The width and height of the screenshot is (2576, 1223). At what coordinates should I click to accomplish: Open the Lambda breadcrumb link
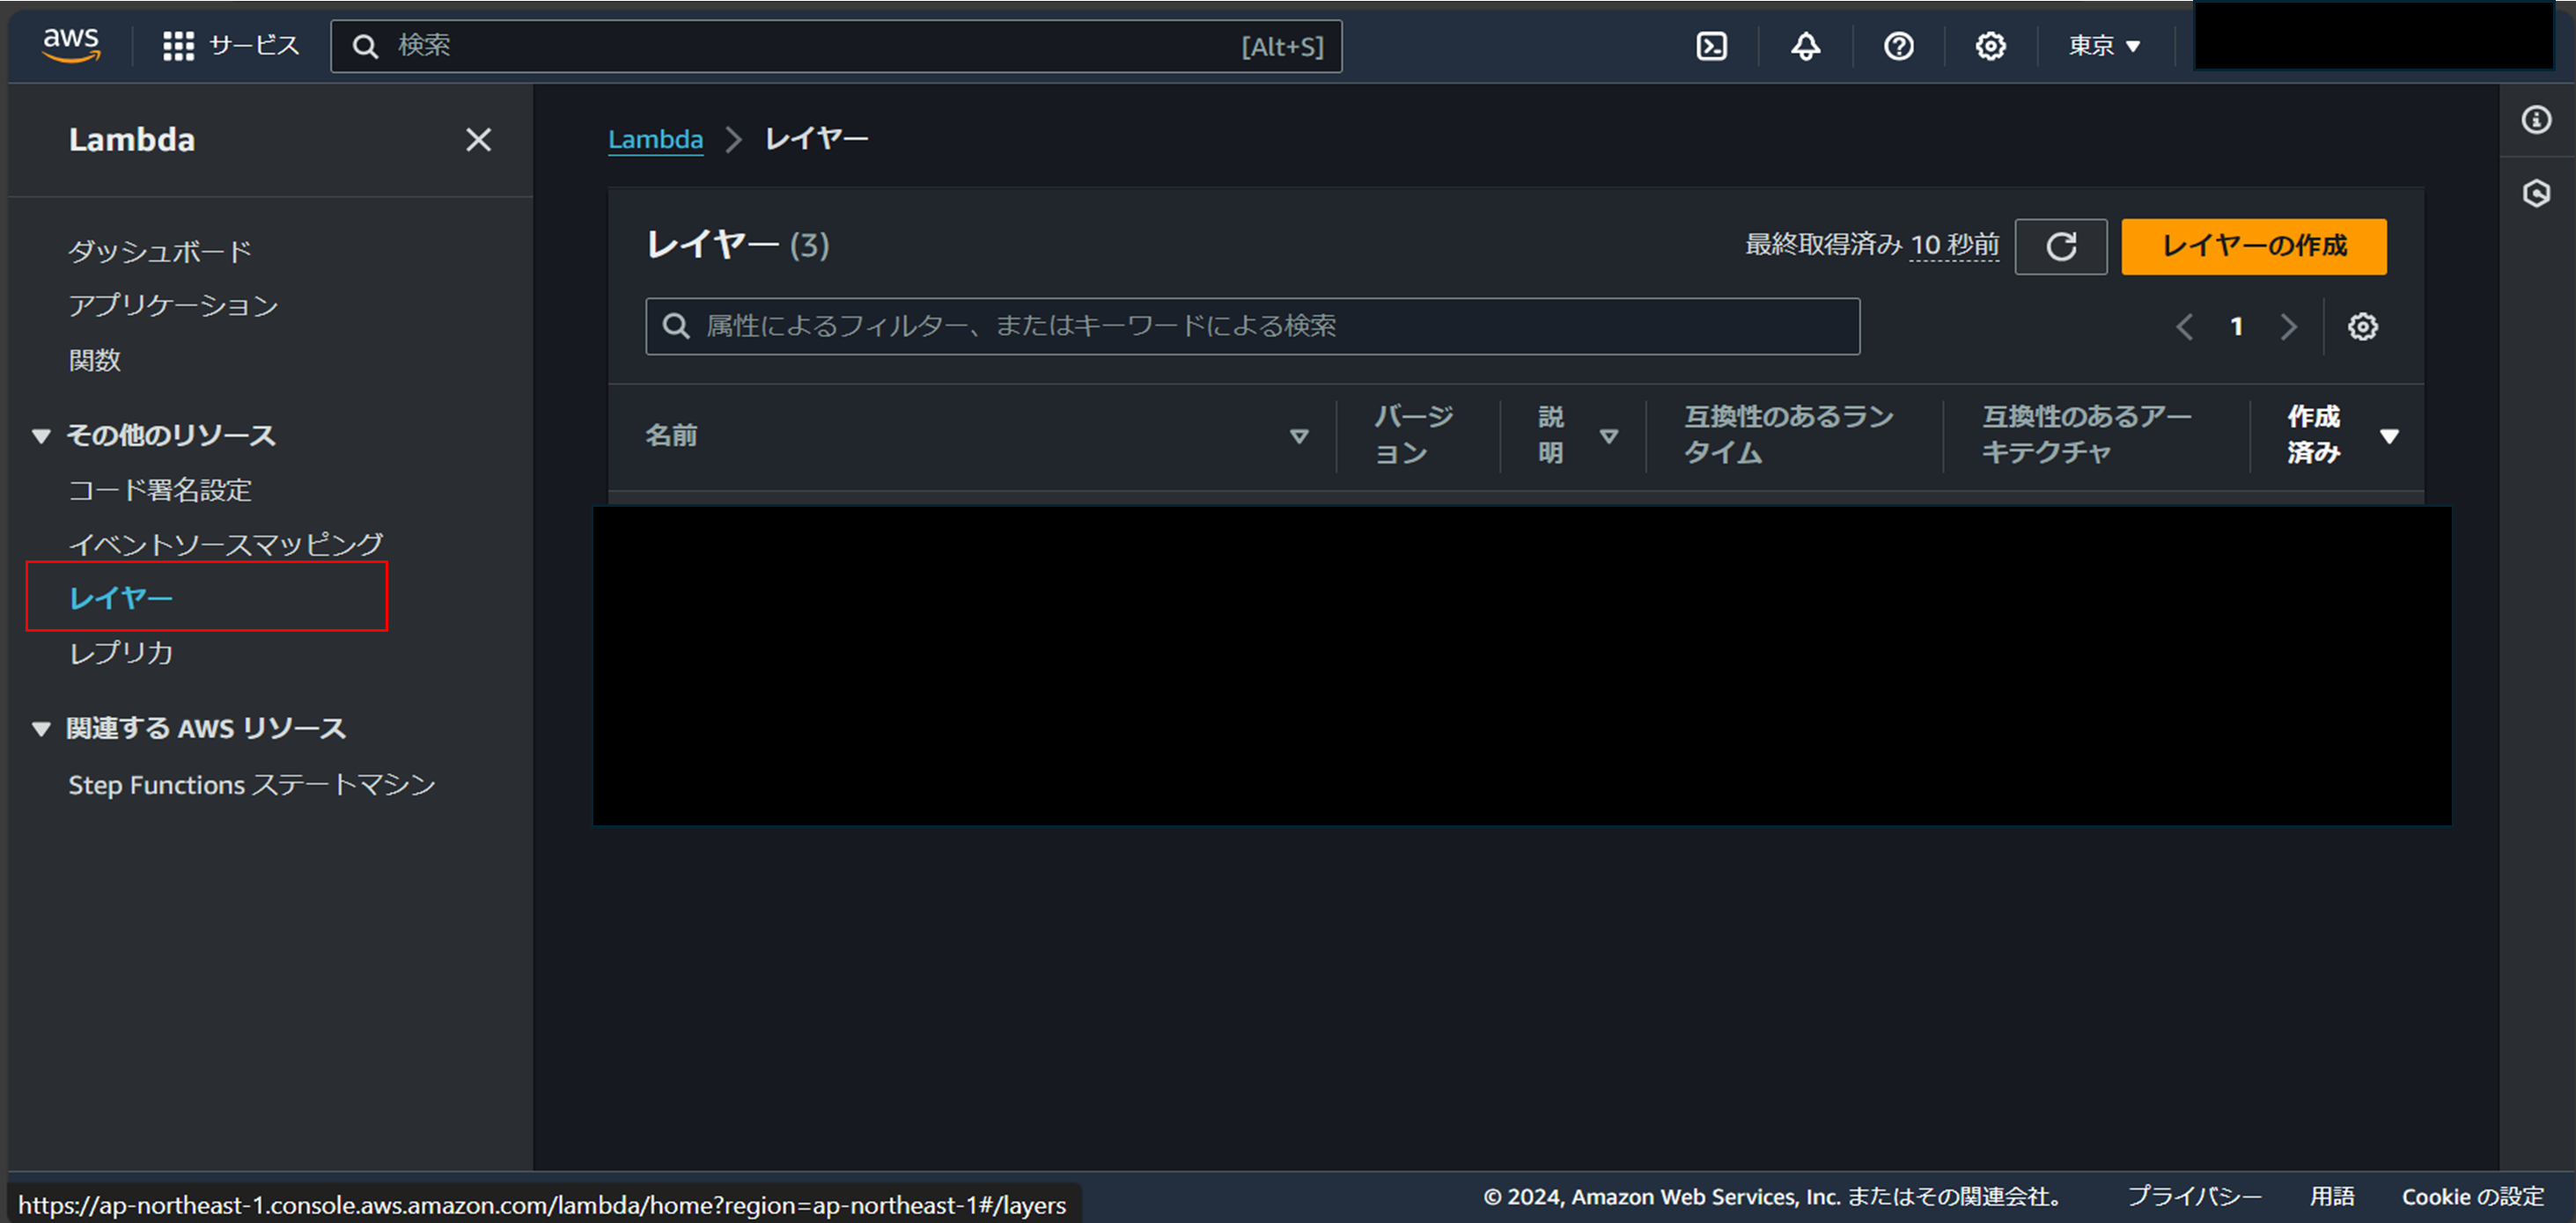point(655,139)
